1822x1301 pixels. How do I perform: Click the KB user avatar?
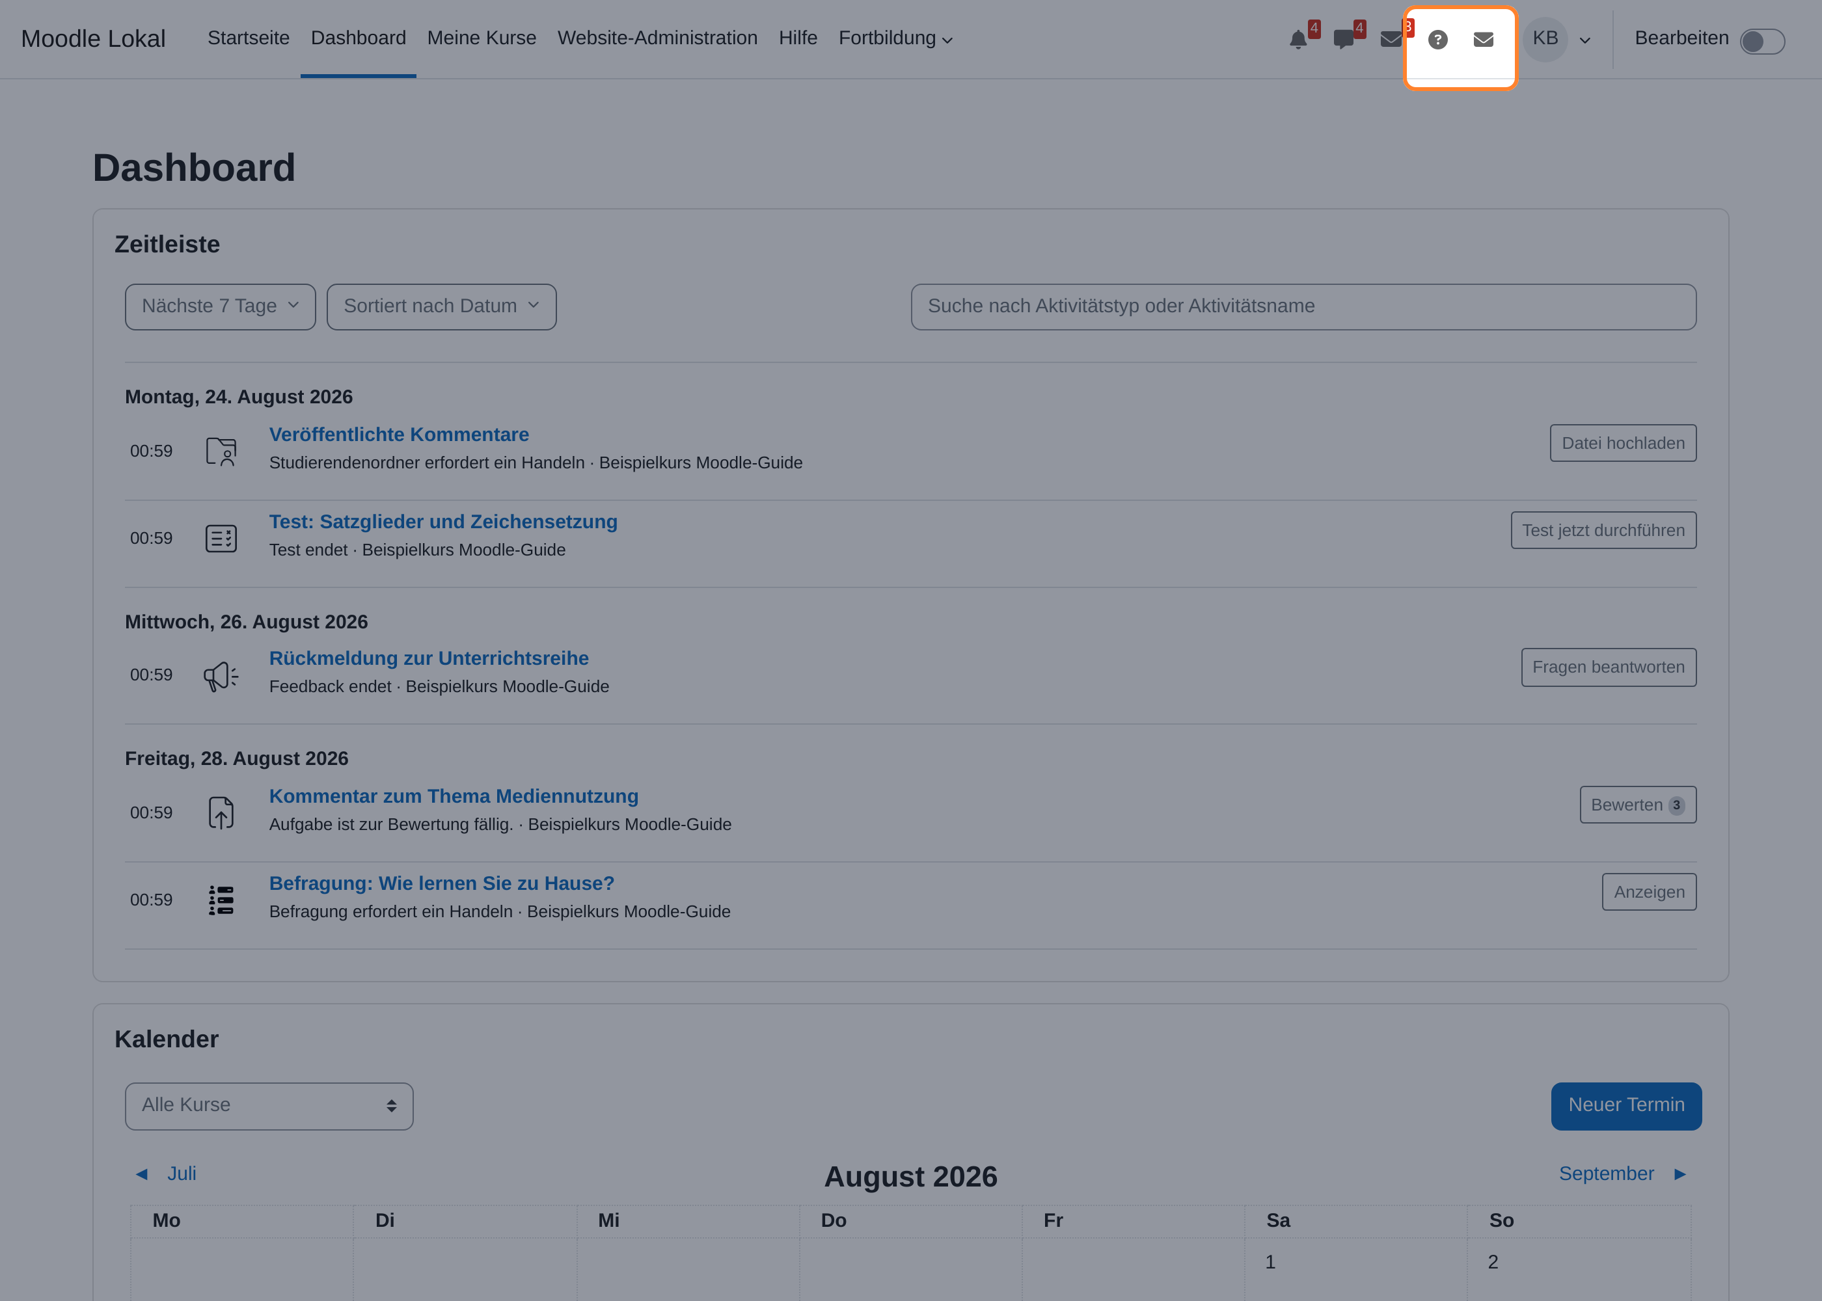tap(1545, 38)
